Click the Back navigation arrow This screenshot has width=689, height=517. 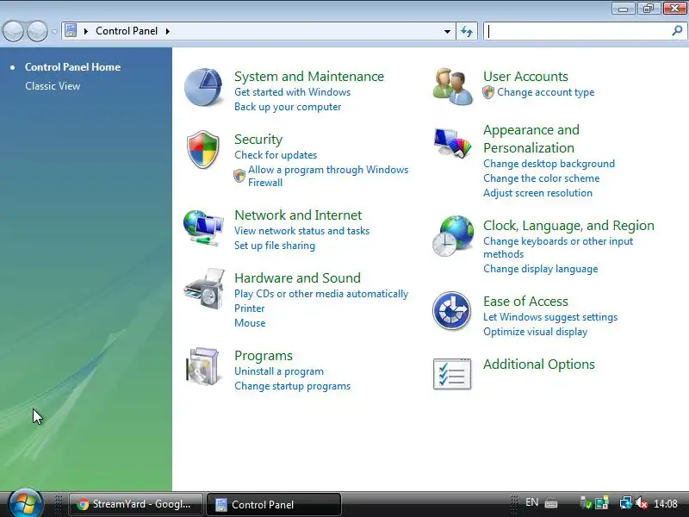(x=13, y=31)
